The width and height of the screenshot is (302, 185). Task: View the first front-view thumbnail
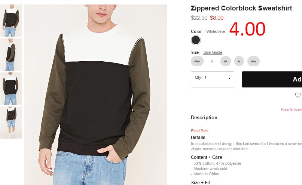(11, 21)
